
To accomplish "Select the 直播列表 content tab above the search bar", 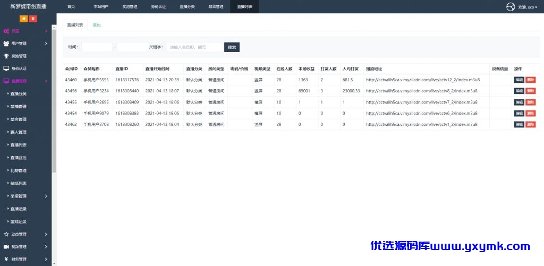I will pos(75,25).
